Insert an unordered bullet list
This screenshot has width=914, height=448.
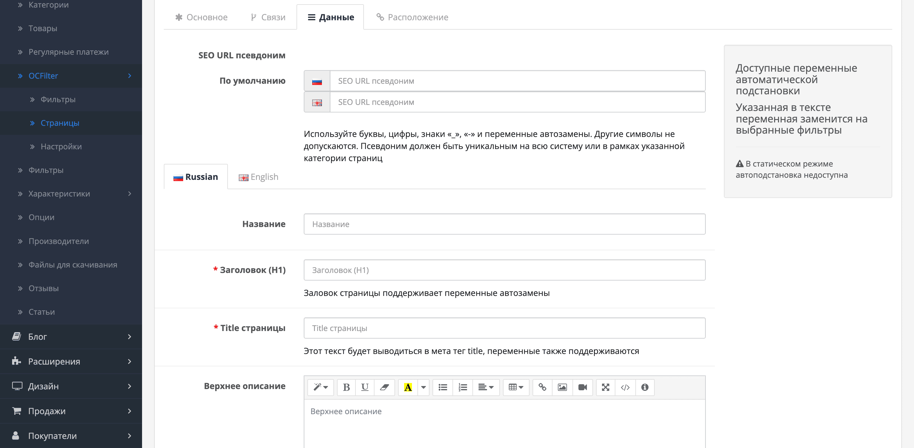click(x=443, y=387)
